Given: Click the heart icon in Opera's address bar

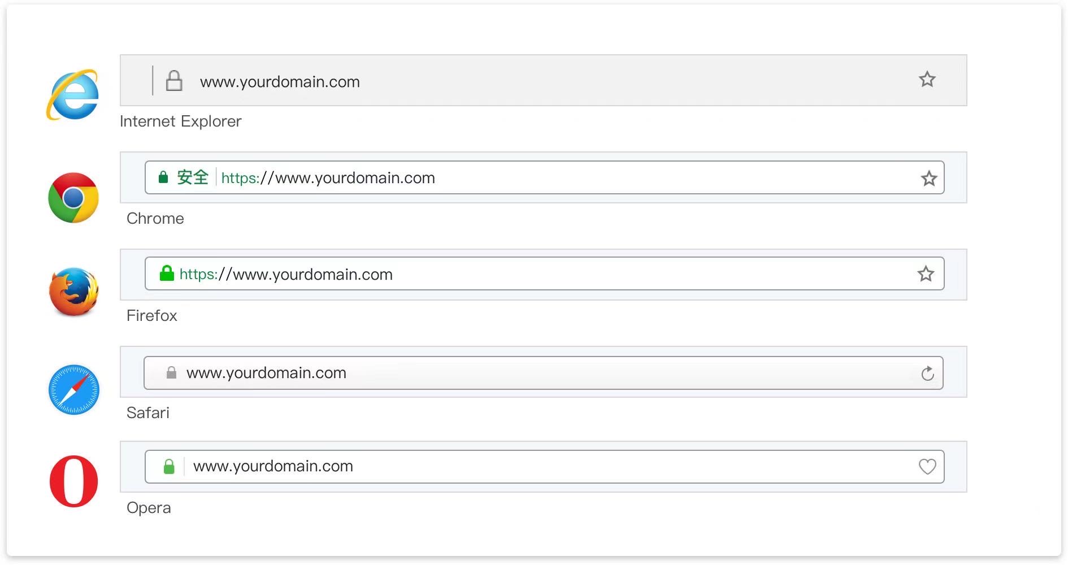Looking at the screenshot, I should [927, 467].
